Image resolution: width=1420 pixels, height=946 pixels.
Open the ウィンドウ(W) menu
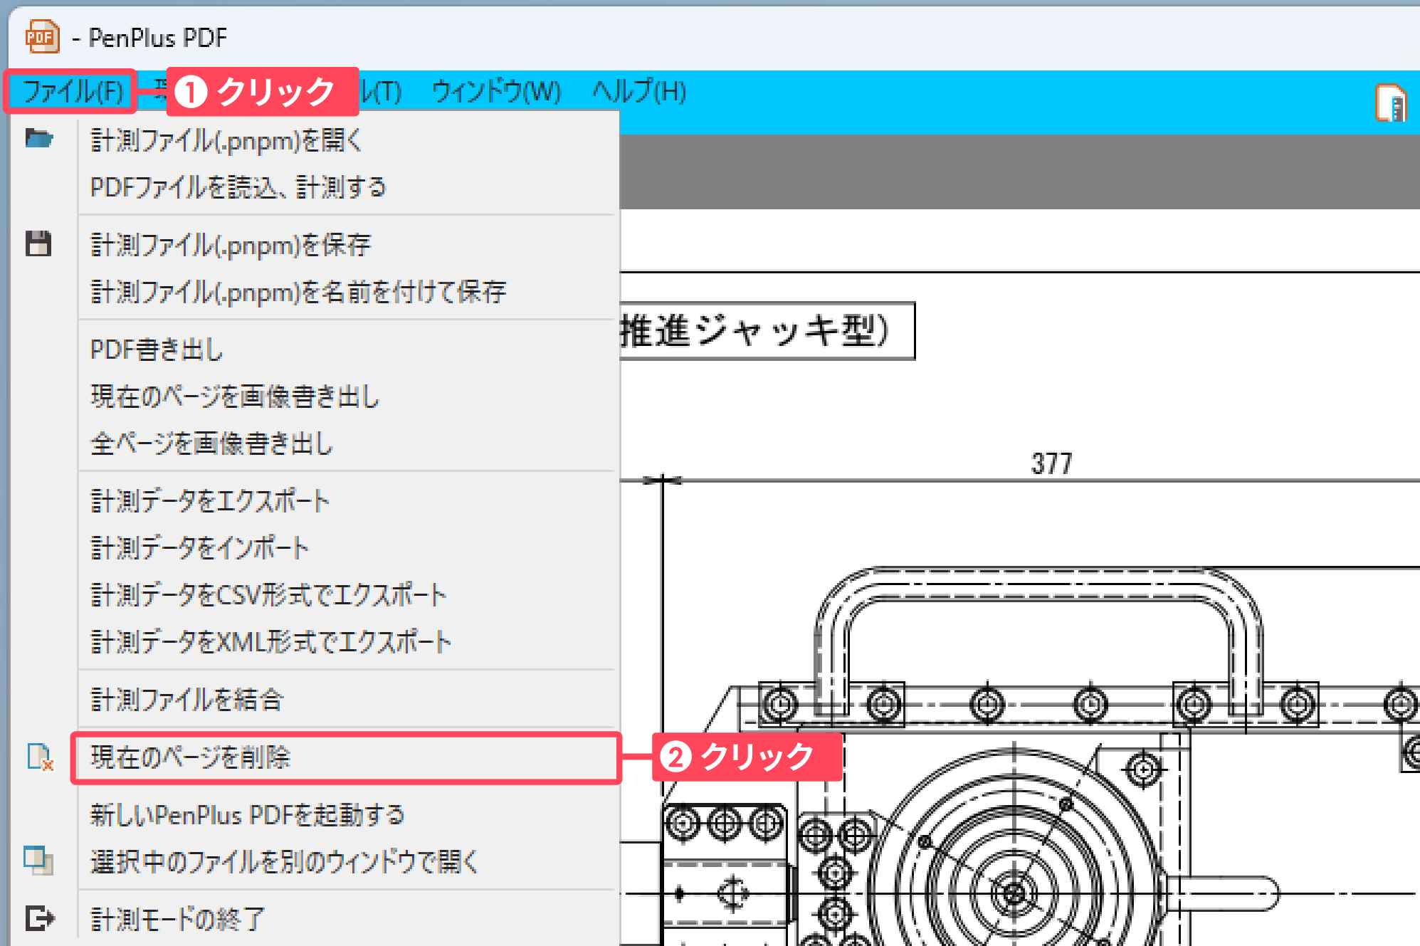(x=496, y=92)
